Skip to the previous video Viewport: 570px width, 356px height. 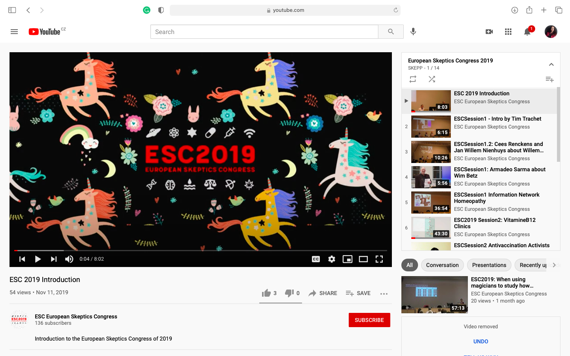click(x=22, y=259)
